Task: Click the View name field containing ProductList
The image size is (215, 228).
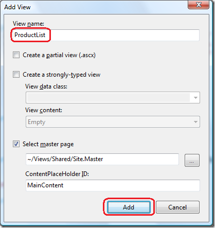Action: click(x=106, y=35)
